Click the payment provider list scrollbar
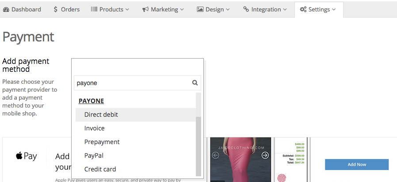397x182 pixels. click(198, 145)
